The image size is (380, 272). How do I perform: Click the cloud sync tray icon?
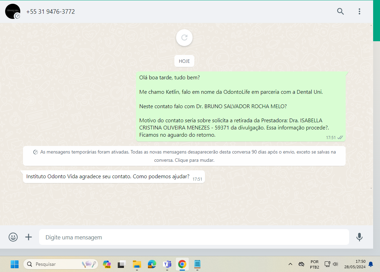click(x=301, y=264)
